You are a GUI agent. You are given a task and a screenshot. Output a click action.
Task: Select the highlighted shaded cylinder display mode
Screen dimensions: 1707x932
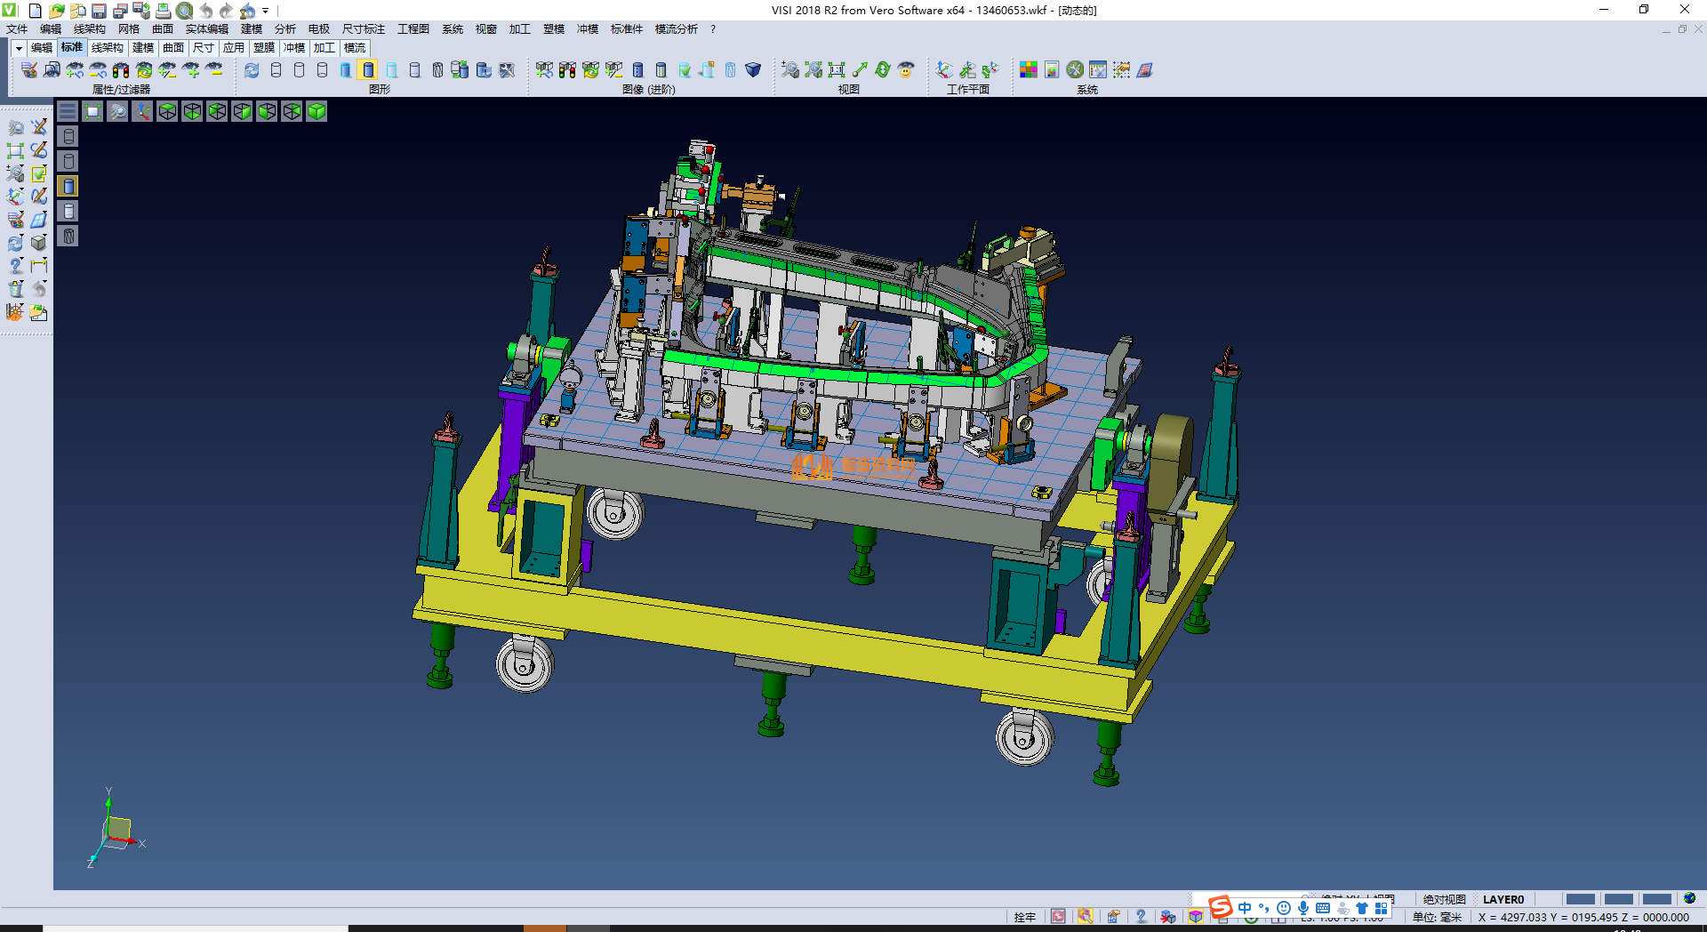[368, 70]
